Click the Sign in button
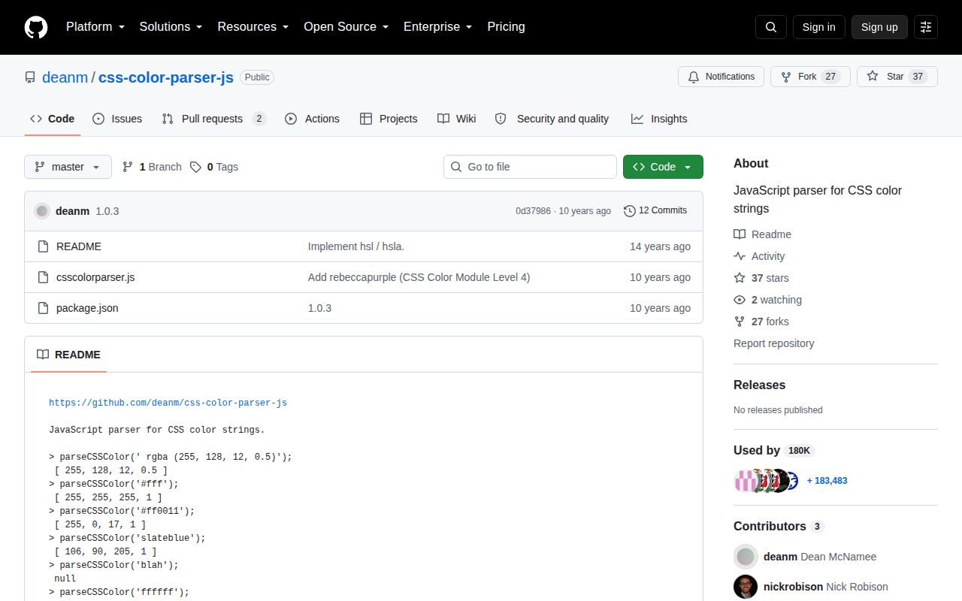962x601 pixels. [x=818, y=27]
